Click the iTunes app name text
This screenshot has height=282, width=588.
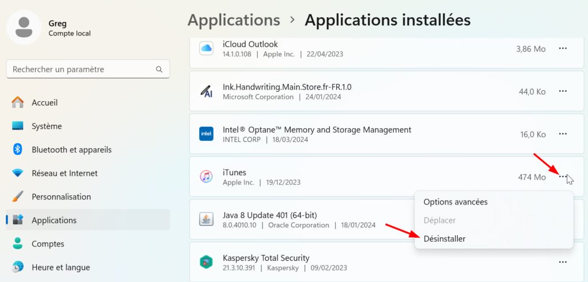point(234,172)
